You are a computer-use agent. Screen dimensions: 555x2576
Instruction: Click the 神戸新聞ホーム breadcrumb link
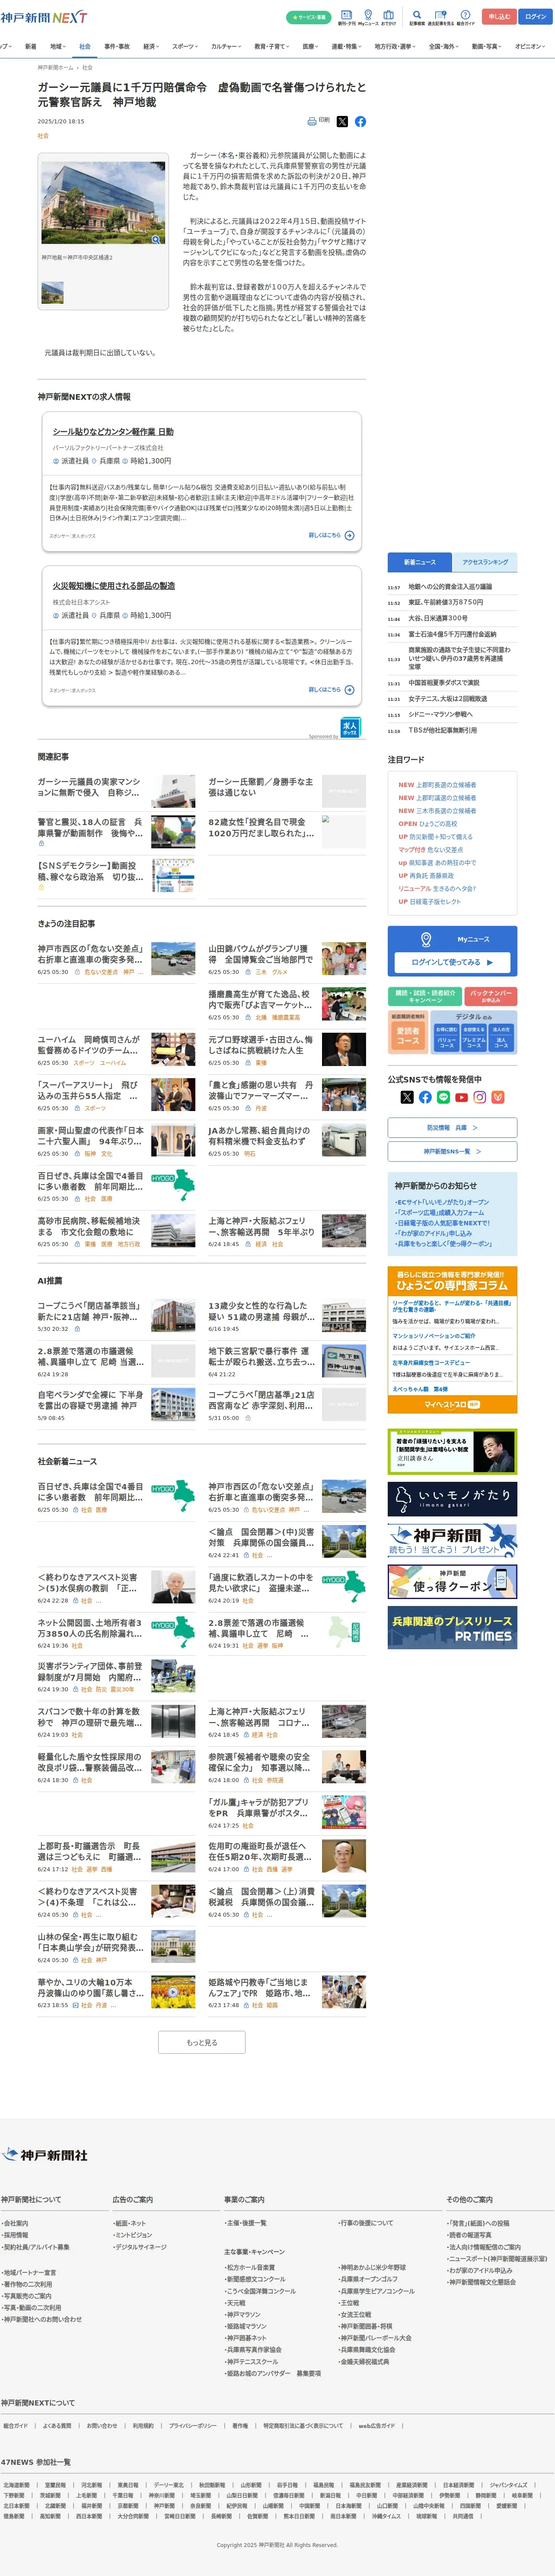pos(56,68)
